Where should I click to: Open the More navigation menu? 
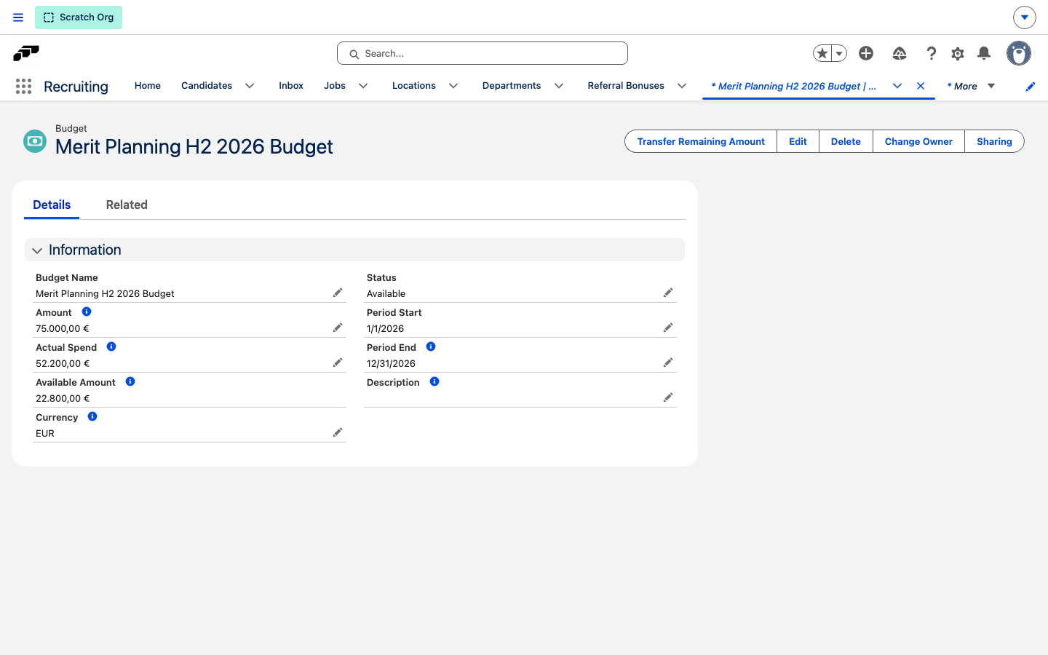point(971,86)
